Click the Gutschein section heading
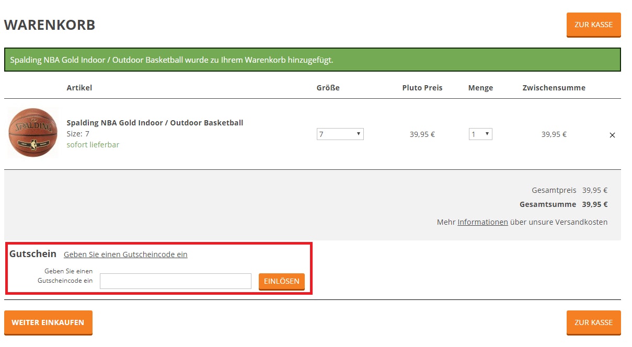632x347 pixels. pos(33,254)
